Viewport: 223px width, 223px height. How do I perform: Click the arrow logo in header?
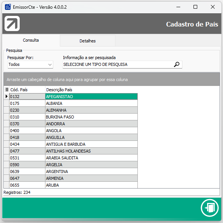click(x=12, y=23)
